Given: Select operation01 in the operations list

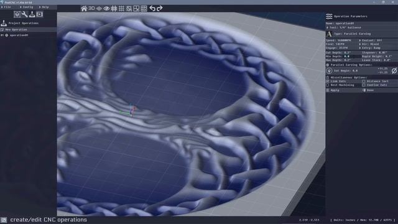Looking at the screenshot, I should pos(19,35).
